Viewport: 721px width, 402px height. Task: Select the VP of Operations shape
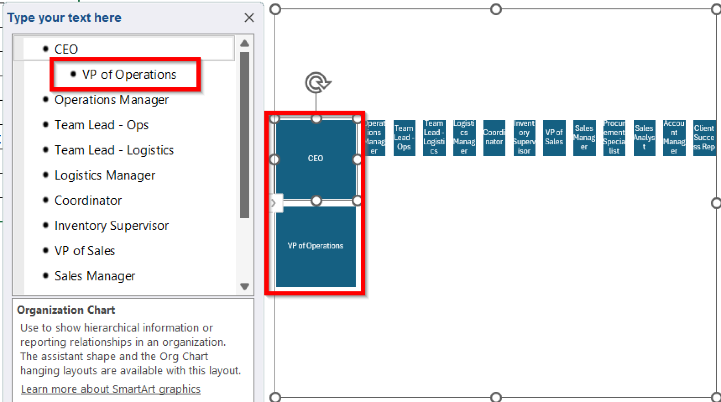(x=316, y=246)
